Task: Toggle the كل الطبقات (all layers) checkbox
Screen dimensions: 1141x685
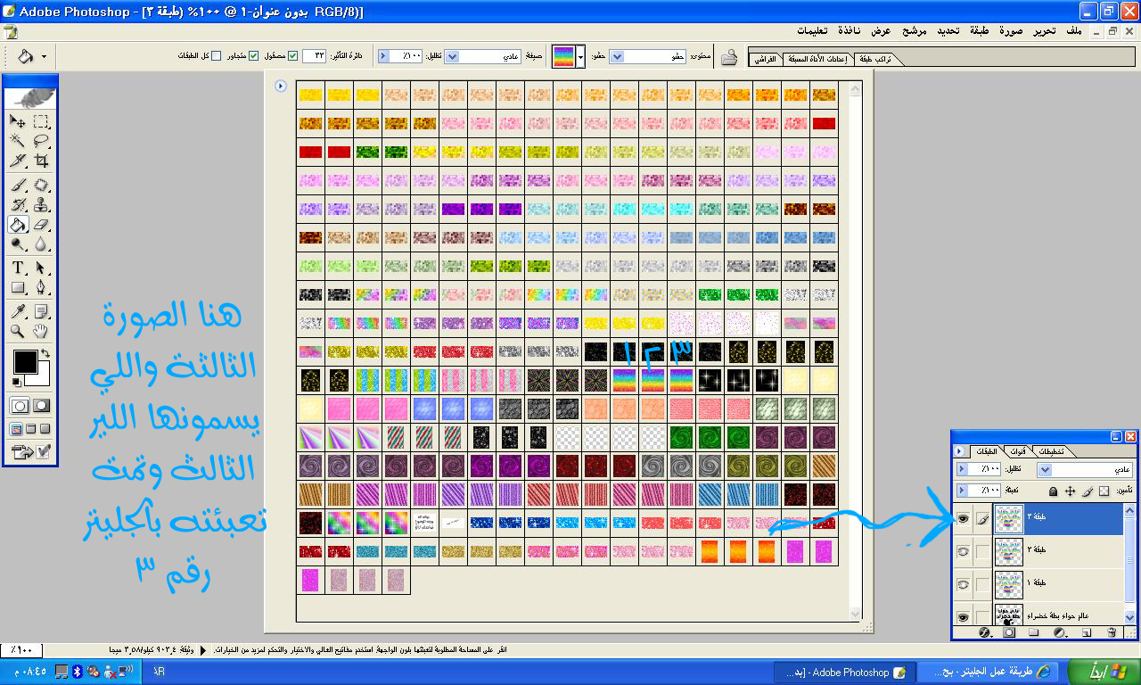Action: tap(216, 56)
